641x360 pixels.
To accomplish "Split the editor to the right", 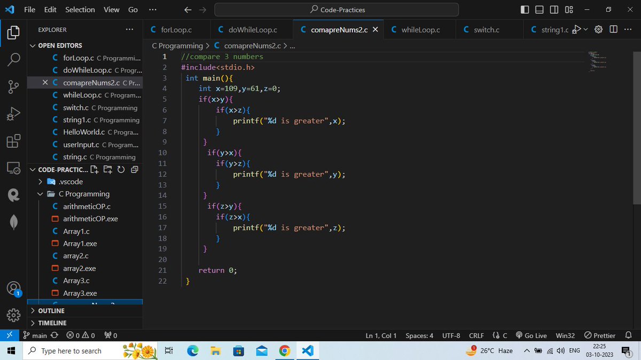I will [613, 29].
